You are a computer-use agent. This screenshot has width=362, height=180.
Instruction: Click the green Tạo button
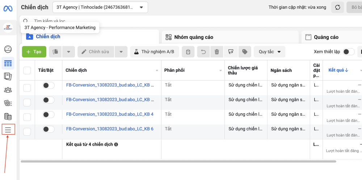tap(34, 52)
